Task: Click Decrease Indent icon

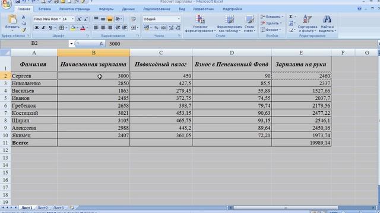Action: [118, 28]
